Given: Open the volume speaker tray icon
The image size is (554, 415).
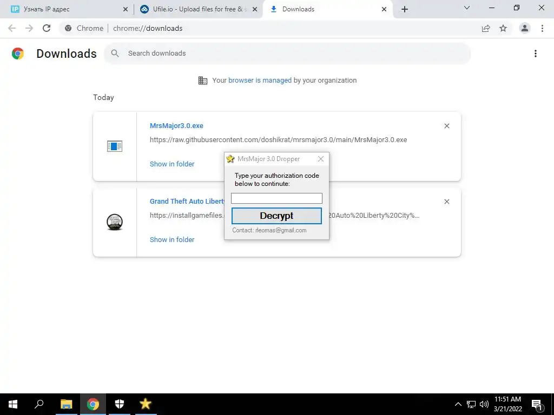Looking at the screenshot, I should [484, 404].
